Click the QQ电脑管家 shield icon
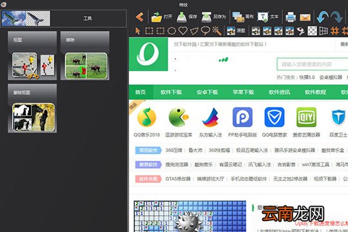348x232 pixels. coord(275,117)
